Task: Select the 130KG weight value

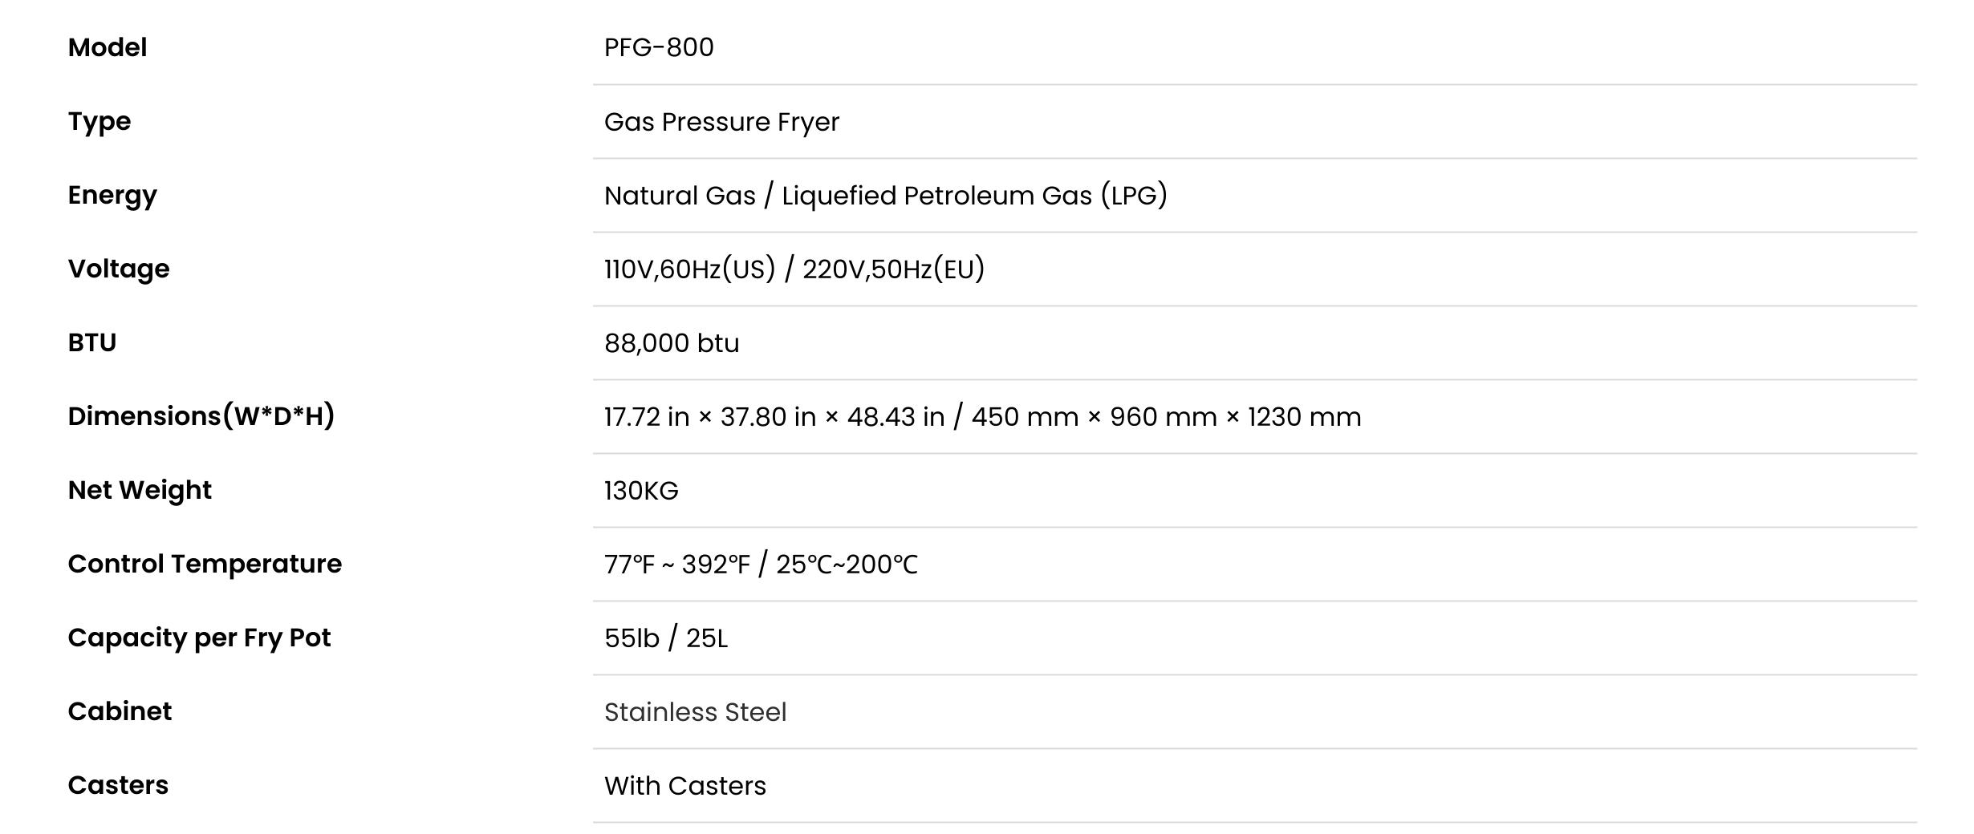Action: click(641, 491)
